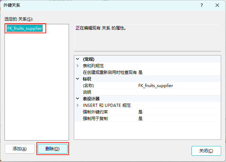The image size is (226, 162).
Task: Click the 说明 property value field
Action: click(179, 92)
